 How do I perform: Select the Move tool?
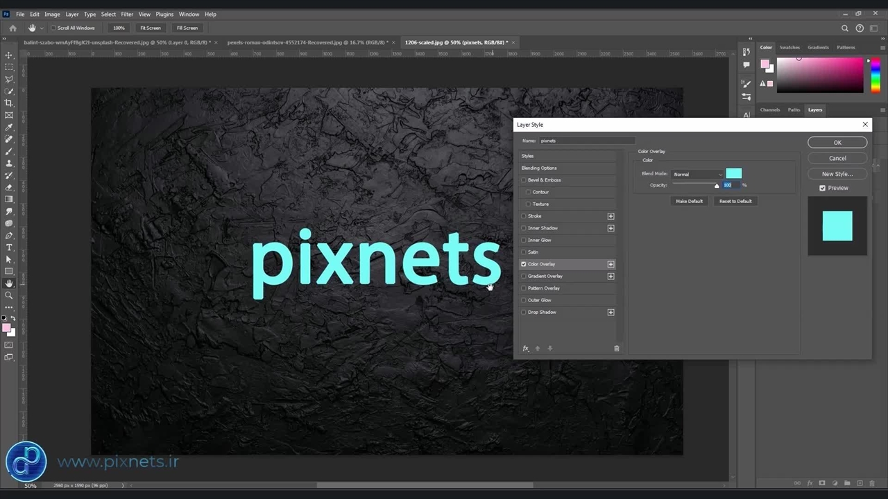(9, 55)
